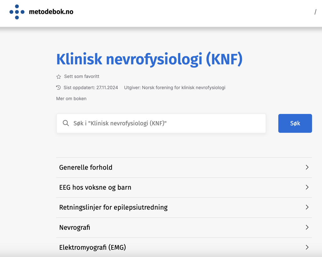
Task: Mark the handbook as favoritt
Action: (78, 76)
